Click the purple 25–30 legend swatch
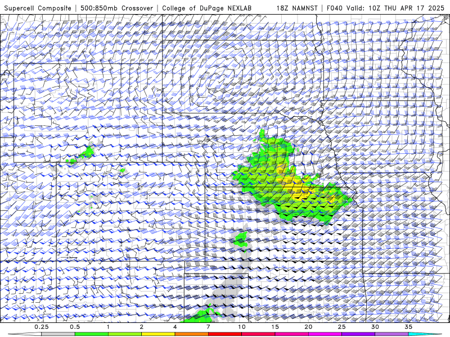The width and height of the screenshot is (450, 337). click(358, 334)
